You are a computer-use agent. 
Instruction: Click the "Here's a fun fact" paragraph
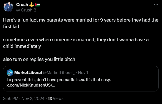pos(81,23)
